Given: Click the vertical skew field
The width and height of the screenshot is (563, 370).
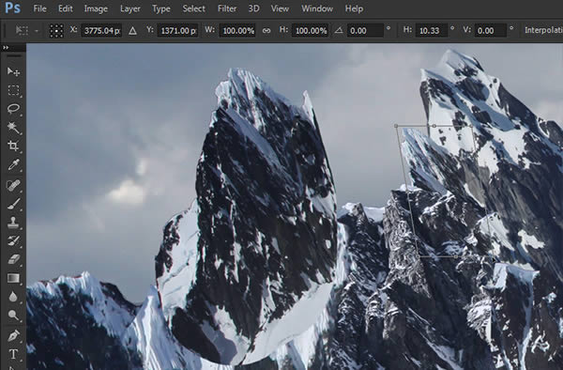Looking at the screenshot, I should coord(490,31).
